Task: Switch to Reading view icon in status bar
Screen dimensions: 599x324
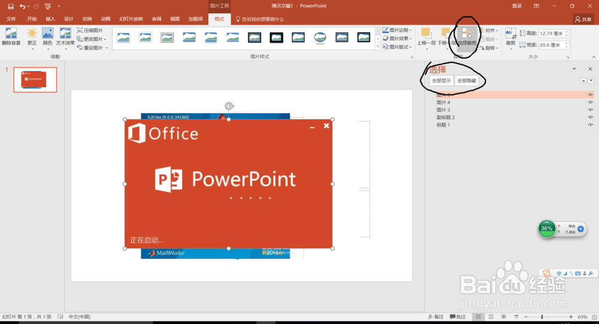Action: coord(504,317)
